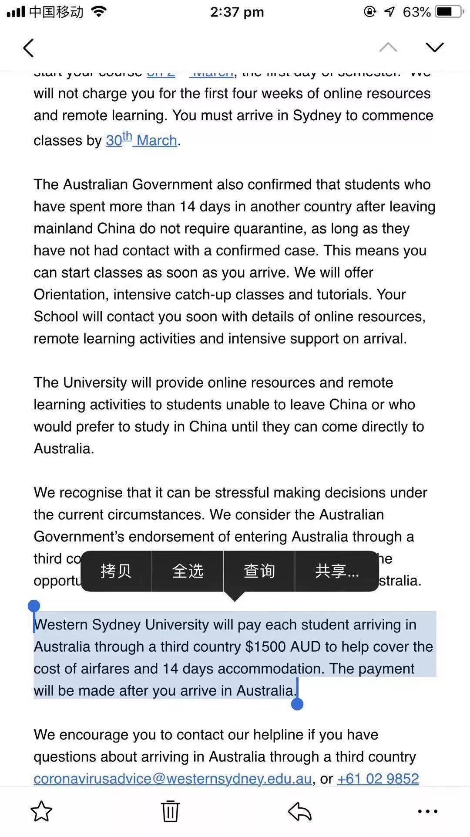Go to previous email with up chevron
Viewport: 470px width, 837px height.
point(388,47)
